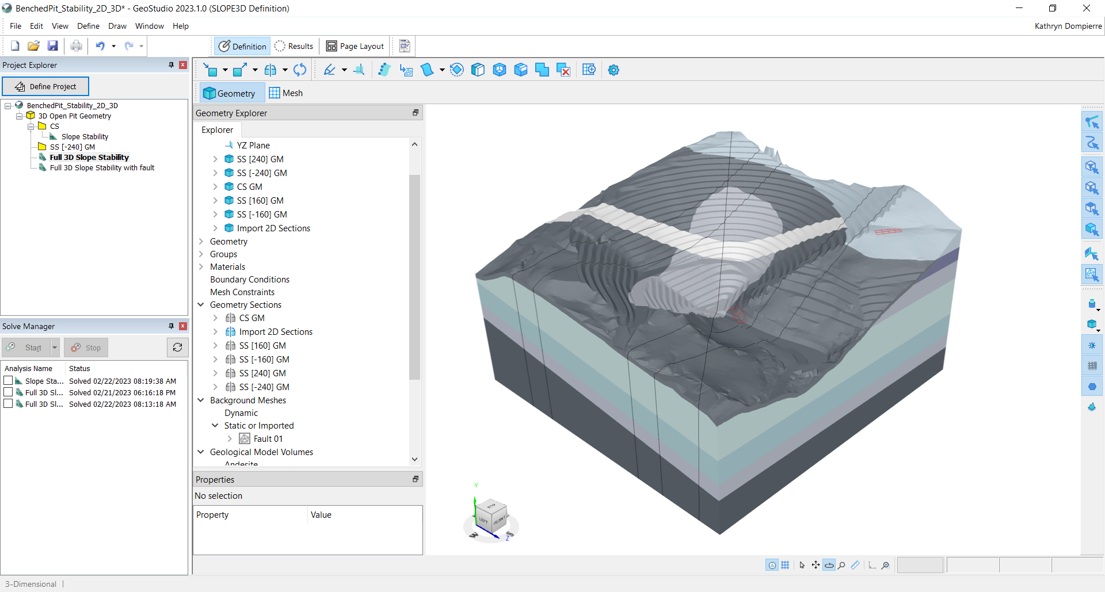
Task: Switch to the Mesh tab
Action: [286, 93]
